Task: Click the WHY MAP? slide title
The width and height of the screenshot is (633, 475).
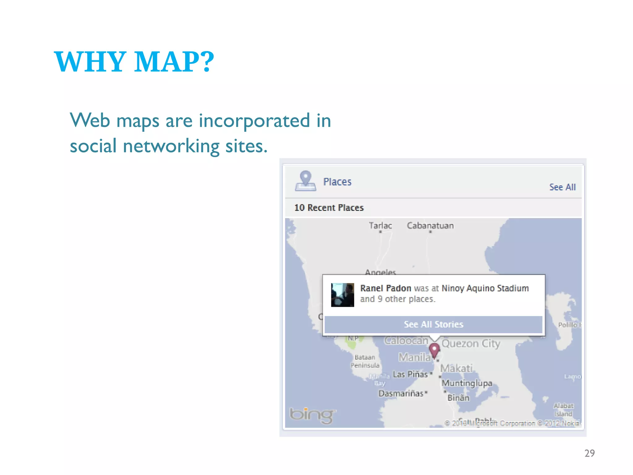Action: 134,62
